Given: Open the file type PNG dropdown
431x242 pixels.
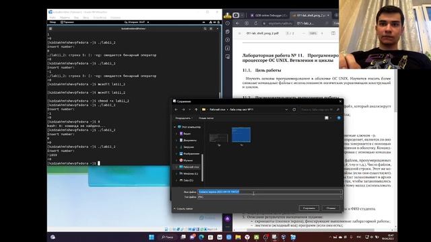Looking at the screenshot, I should click(269, 197).
